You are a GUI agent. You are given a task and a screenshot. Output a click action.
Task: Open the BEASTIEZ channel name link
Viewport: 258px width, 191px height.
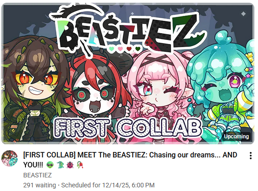37,175
